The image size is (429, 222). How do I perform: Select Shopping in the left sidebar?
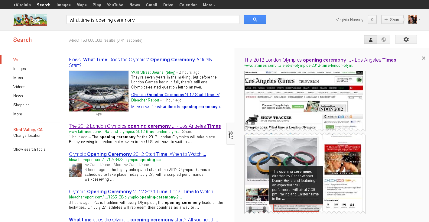tap(21, 105)
